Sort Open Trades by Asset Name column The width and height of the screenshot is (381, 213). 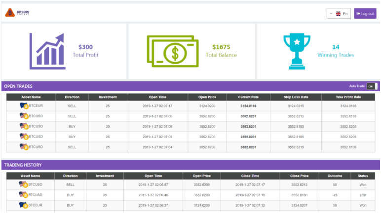(31, 97)
